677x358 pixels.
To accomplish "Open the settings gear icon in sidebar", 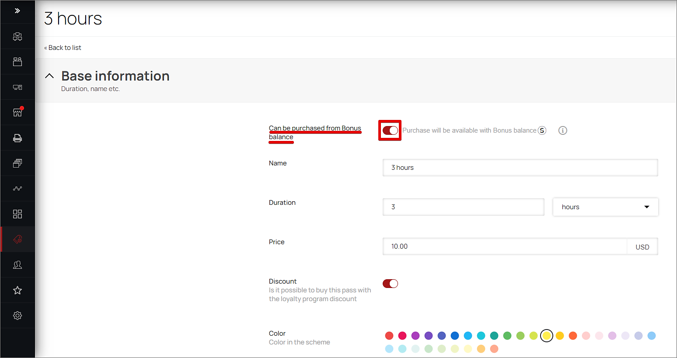I will point(17,316).
